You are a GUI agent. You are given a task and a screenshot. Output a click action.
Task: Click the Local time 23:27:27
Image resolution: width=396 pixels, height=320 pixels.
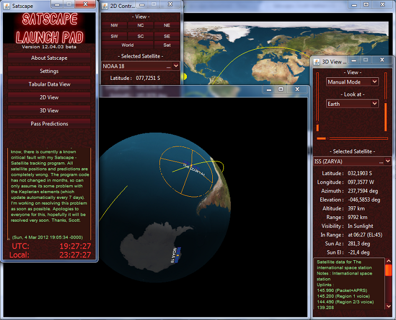pyautogui.click(x=75, y=255)
